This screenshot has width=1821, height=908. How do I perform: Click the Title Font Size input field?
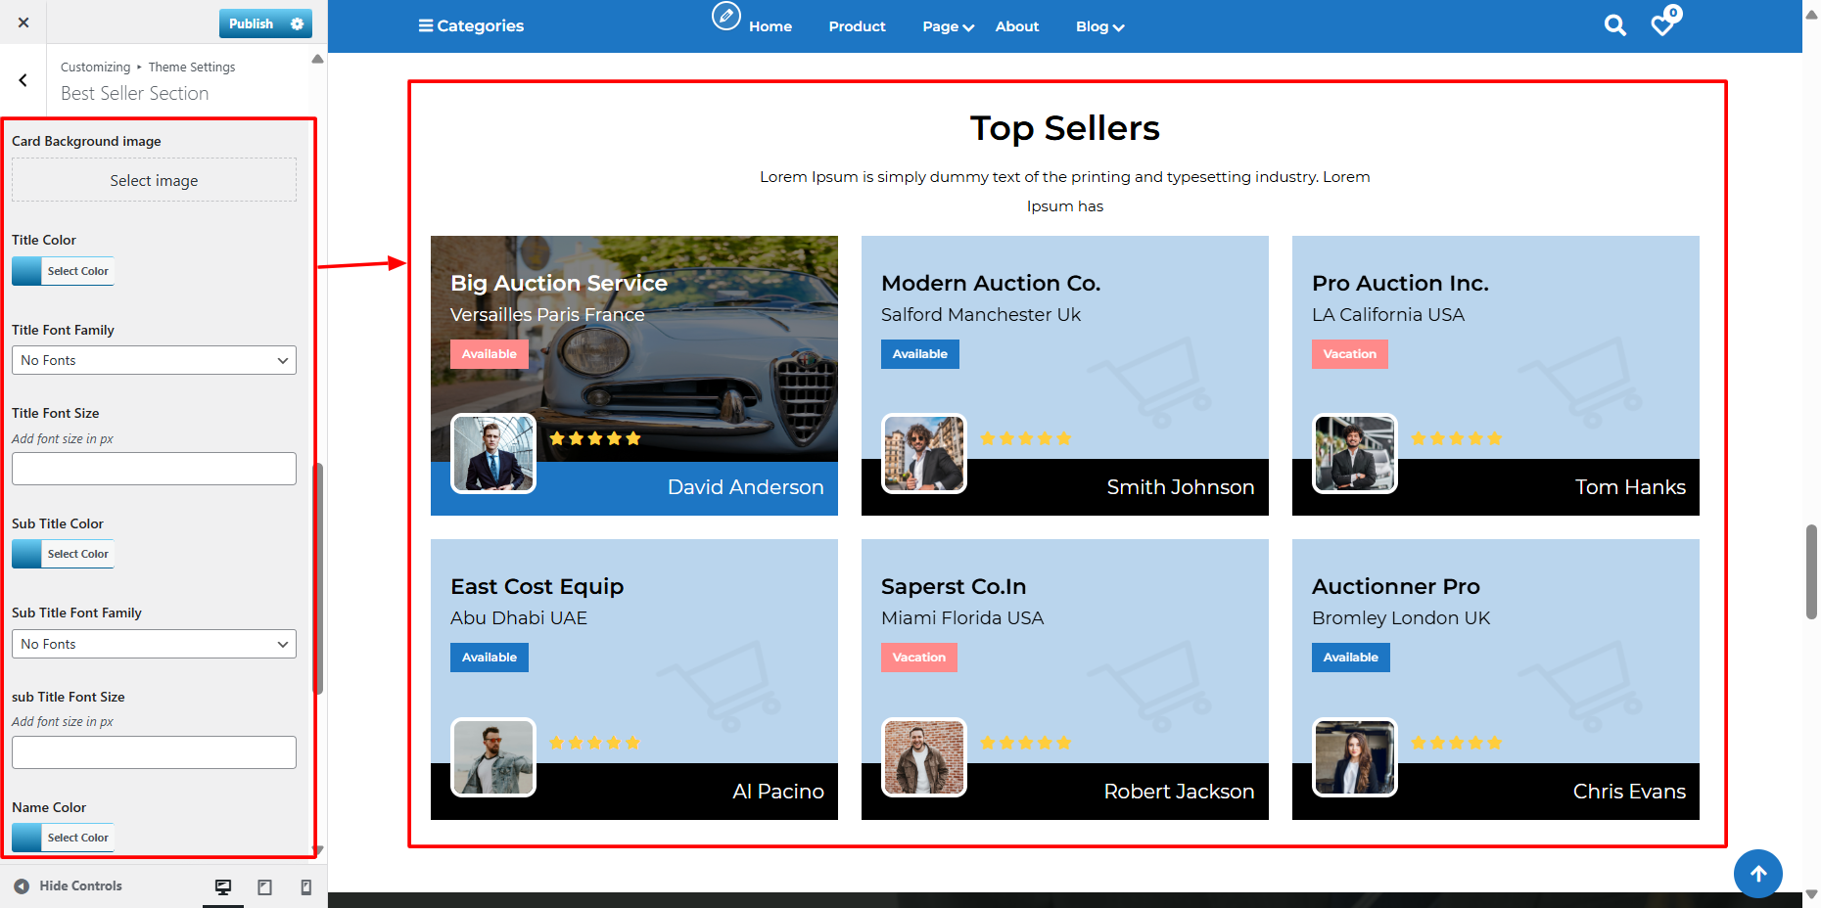(x=154, y=469)
